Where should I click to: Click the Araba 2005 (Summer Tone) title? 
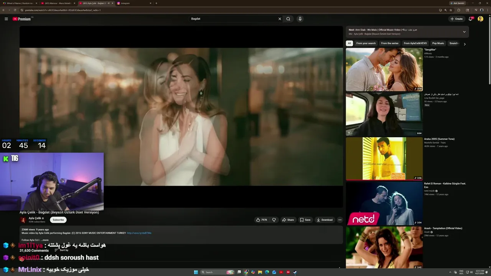point(439,139)
